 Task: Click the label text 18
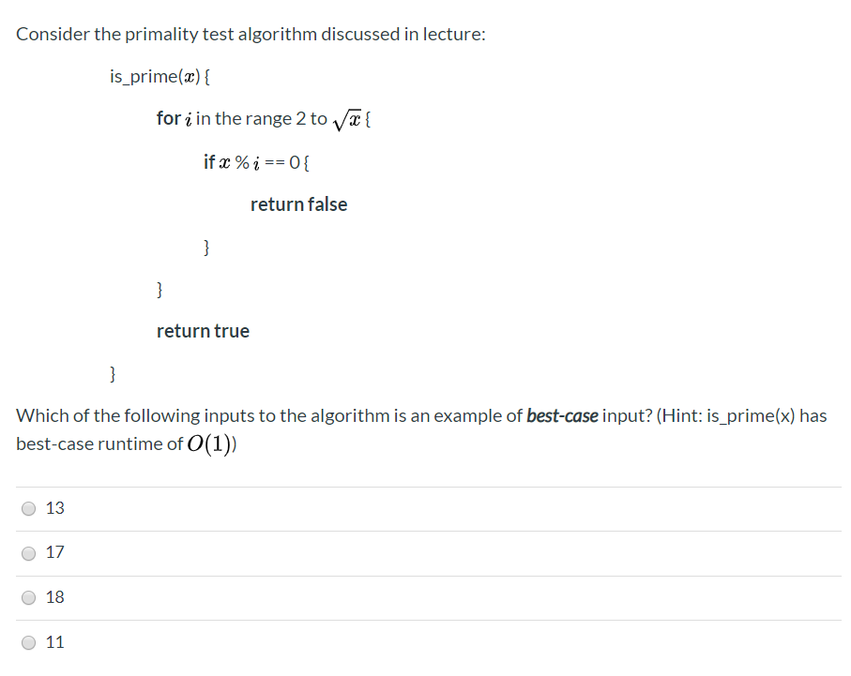(x=53, y=597)
